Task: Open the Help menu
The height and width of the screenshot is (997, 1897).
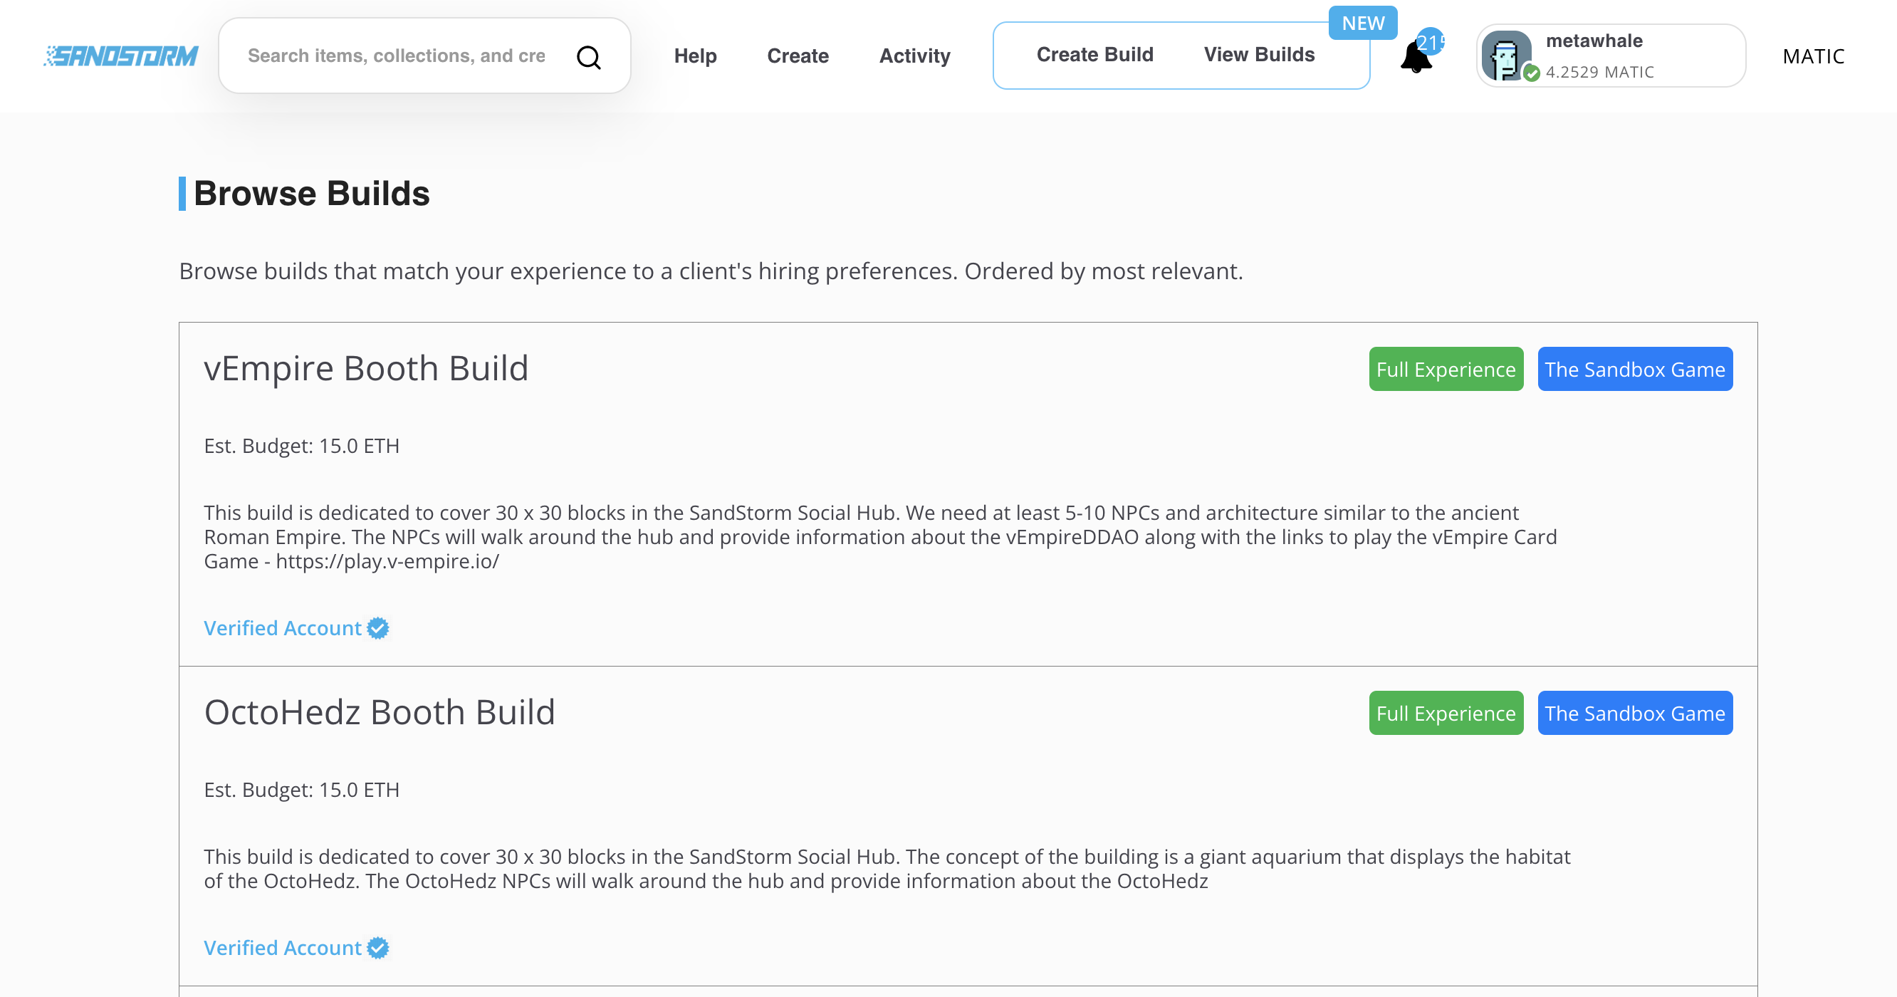Action: click(694, 56)
